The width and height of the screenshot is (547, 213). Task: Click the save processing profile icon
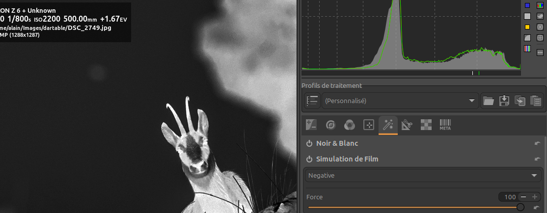point(504,101)
